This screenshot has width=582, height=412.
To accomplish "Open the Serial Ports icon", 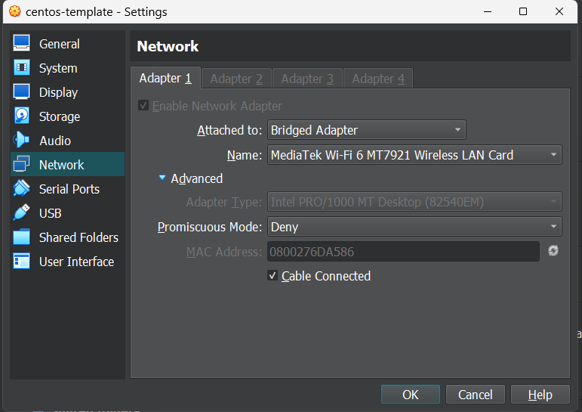I will [x=22, y=189].
